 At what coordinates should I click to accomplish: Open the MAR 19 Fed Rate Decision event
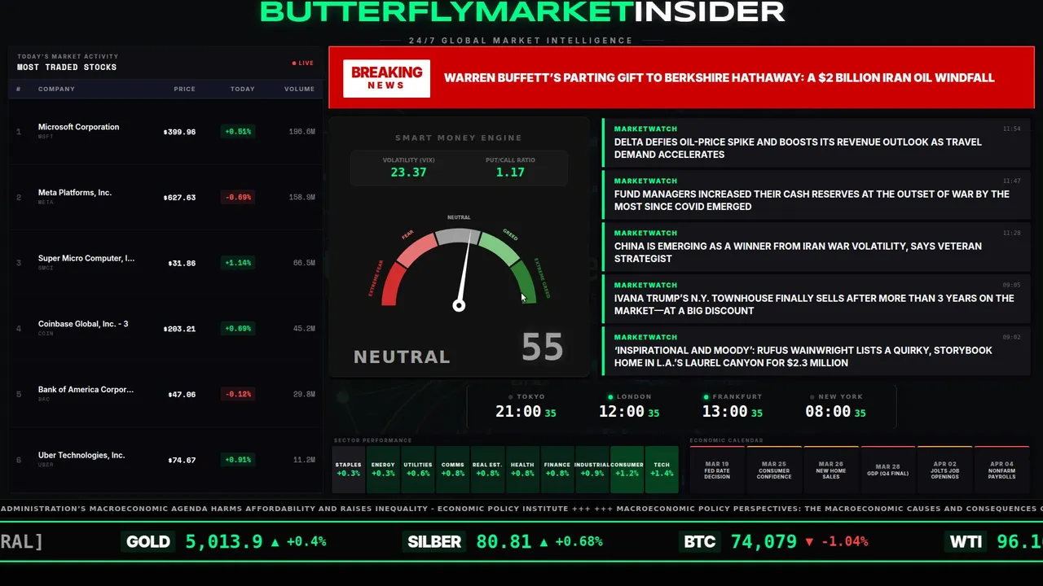(717, 470)
